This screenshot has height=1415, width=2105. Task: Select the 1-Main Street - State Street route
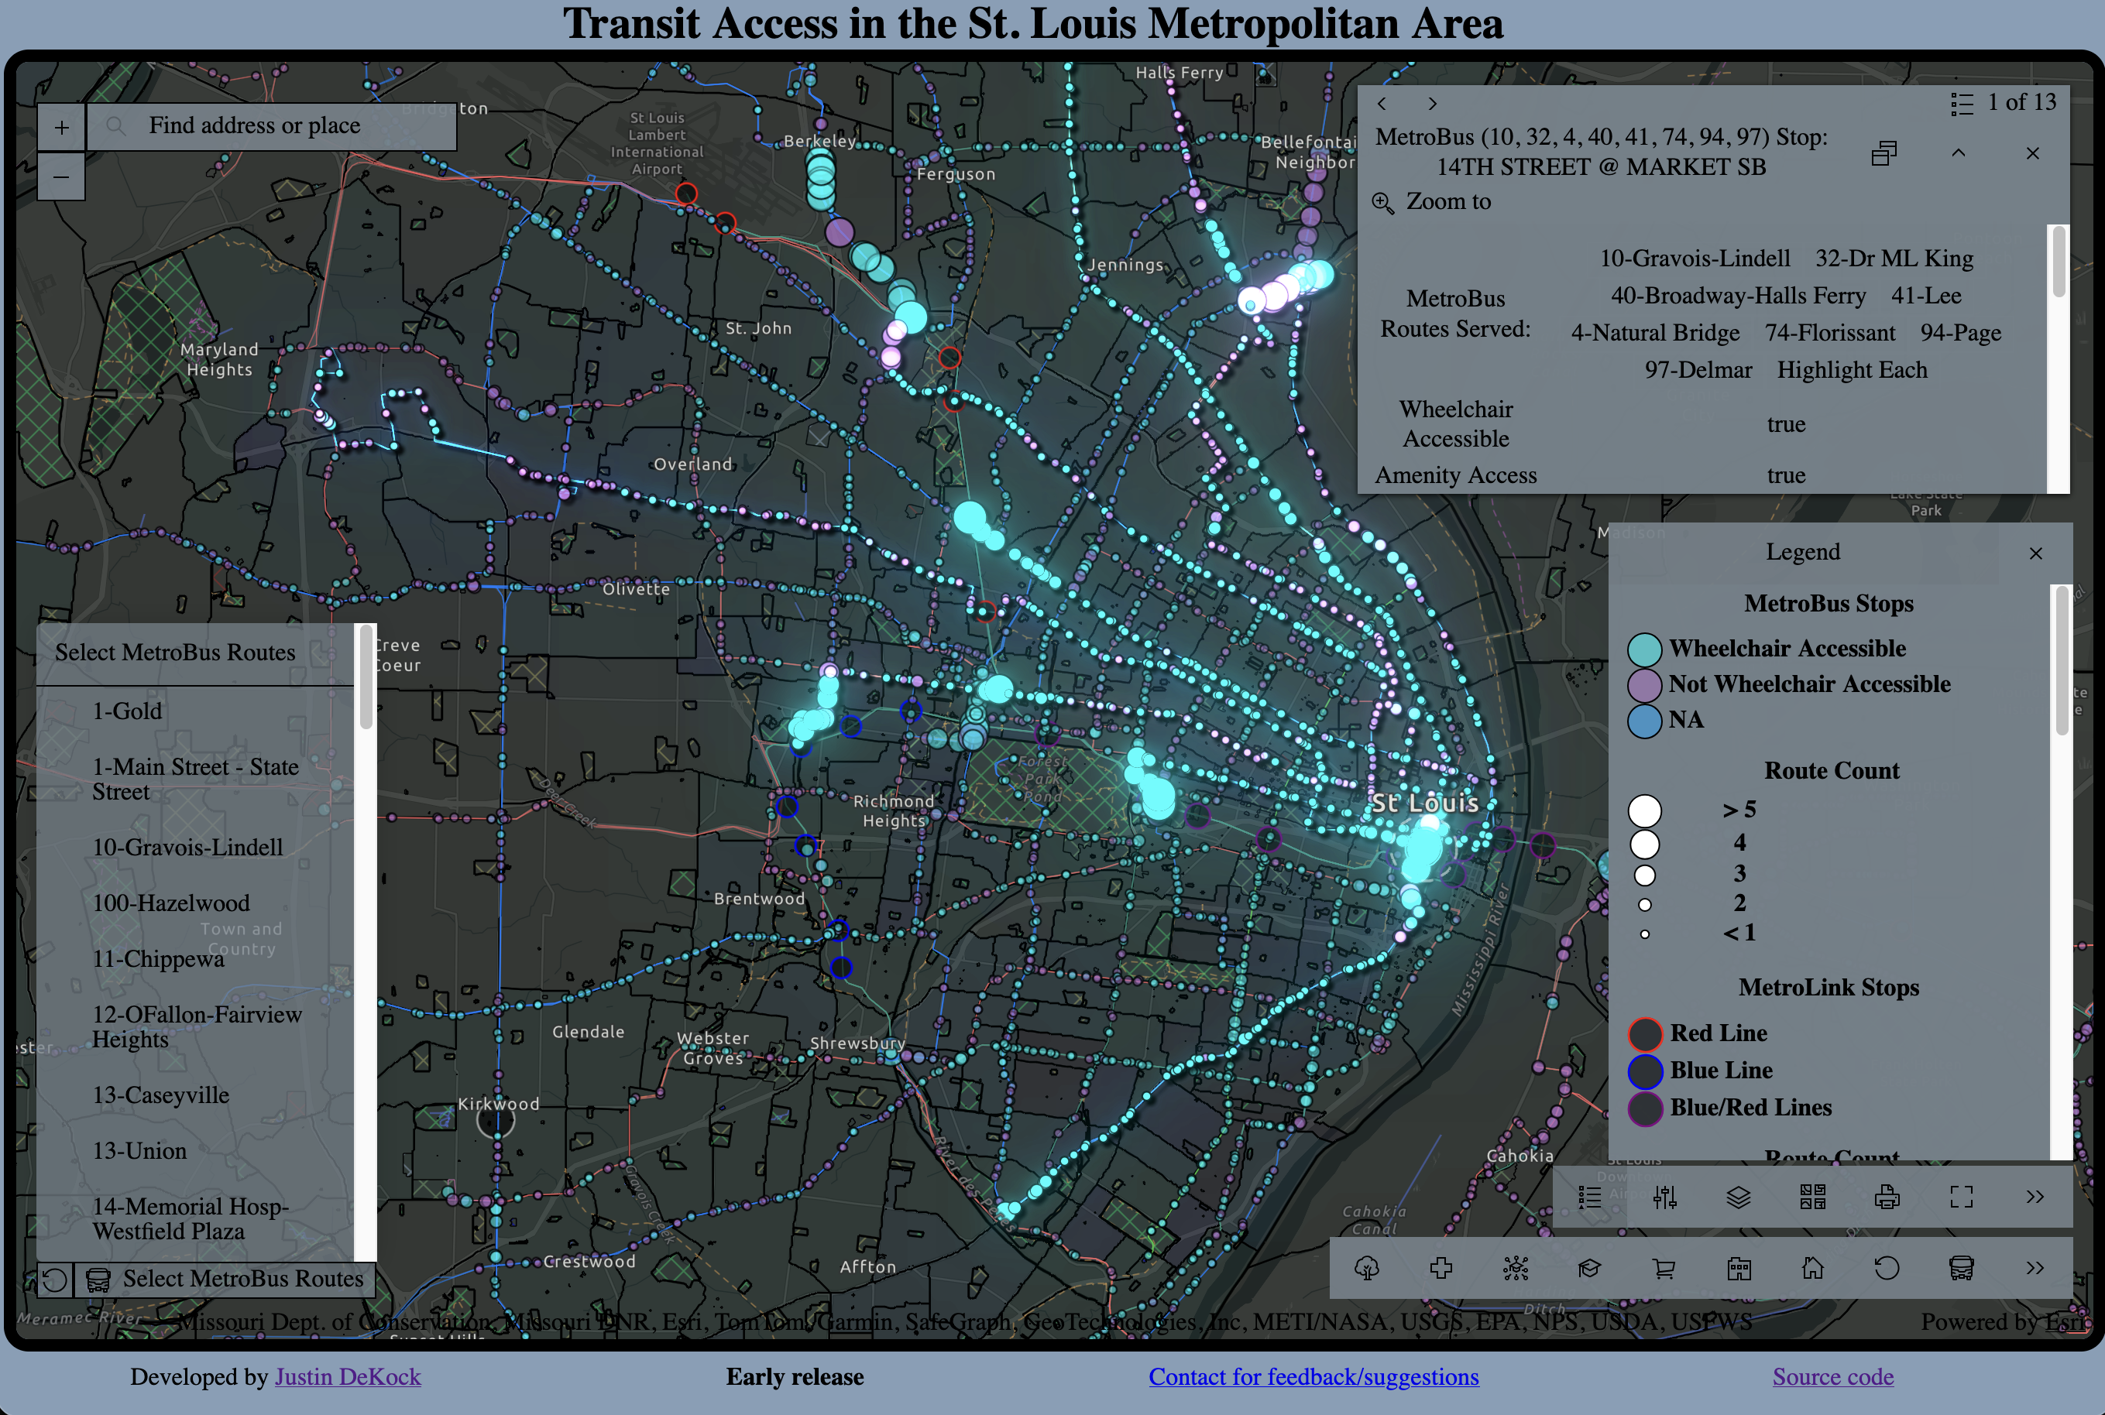(x=195, y=779)
